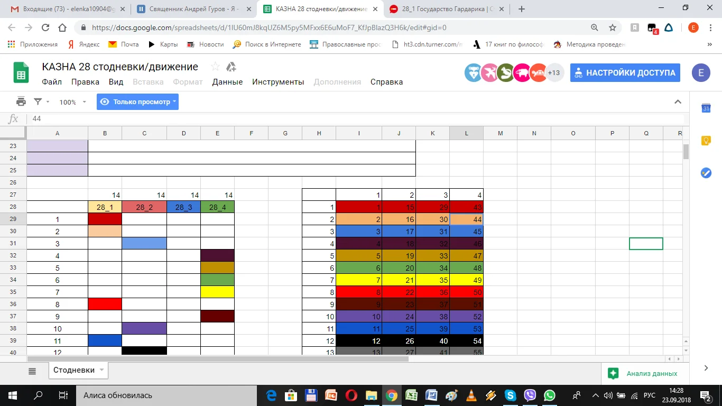Open the Windows Start menu
The width and height of the screenshot is (722, 406).
pyautogui.click(x=12, y=395)
